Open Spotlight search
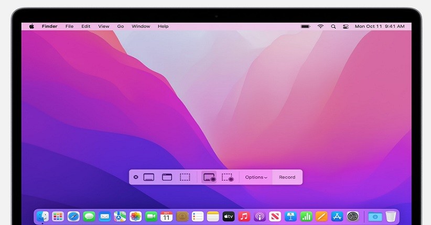The width and height of the screenshot is (431, 225). click(x=333, y=27)
